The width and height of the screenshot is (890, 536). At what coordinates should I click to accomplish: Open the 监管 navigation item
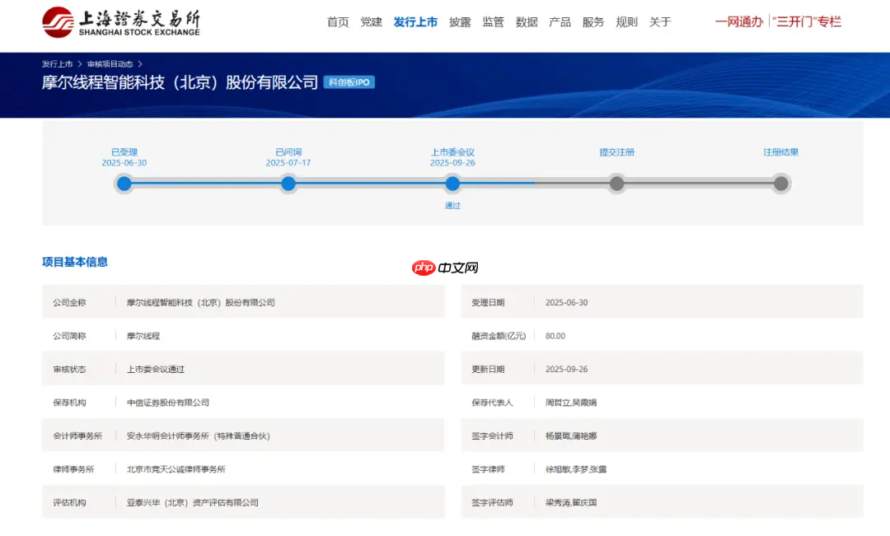pyautogui.click(x=494, y=22)
